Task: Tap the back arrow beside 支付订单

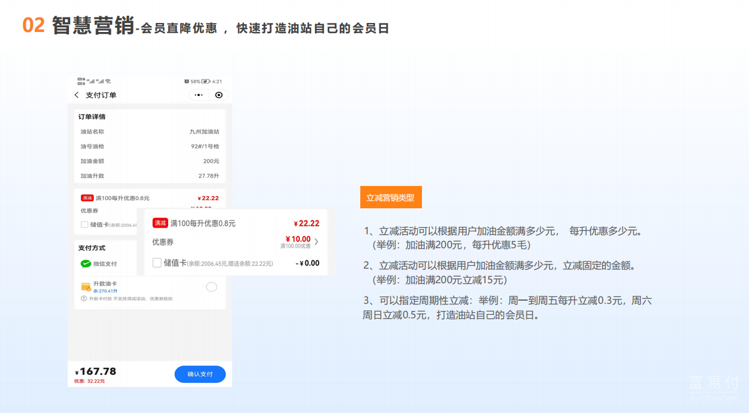Action: pyautogui.click(x=77, y=95)
